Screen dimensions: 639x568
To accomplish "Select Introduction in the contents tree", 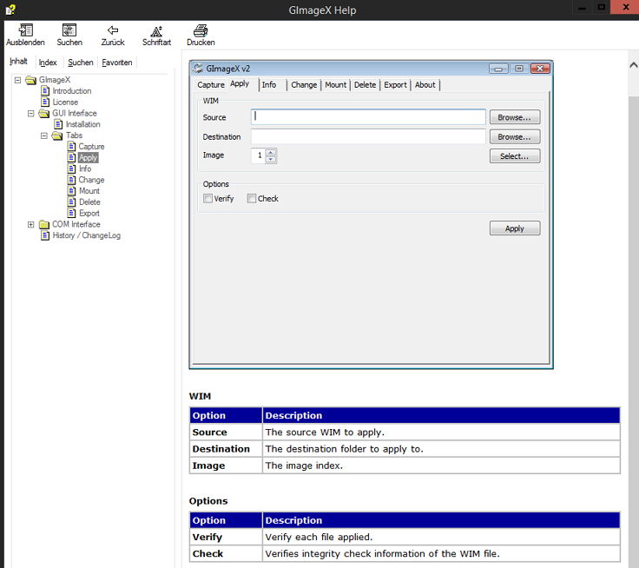I will pyautogui.click(x=72, y=91).
